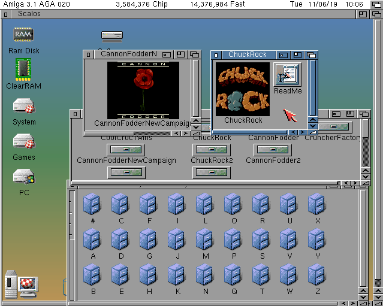Open the P drawer folder
Screen dimensions: 383x306
(233, 239)
